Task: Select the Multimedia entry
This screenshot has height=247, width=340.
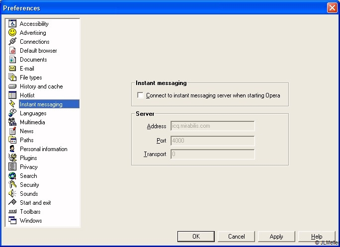Action: [32, 122]
